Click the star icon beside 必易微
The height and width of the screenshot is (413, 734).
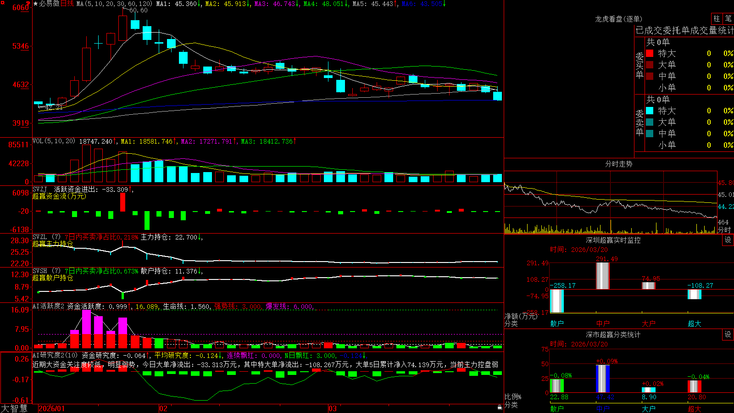[x=35, y=4]
